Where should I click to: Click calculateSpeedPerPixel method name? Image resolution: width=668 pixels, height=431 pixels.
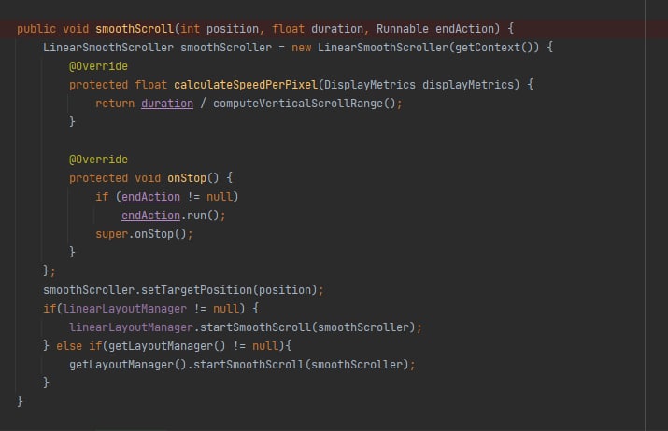point(246,85)
